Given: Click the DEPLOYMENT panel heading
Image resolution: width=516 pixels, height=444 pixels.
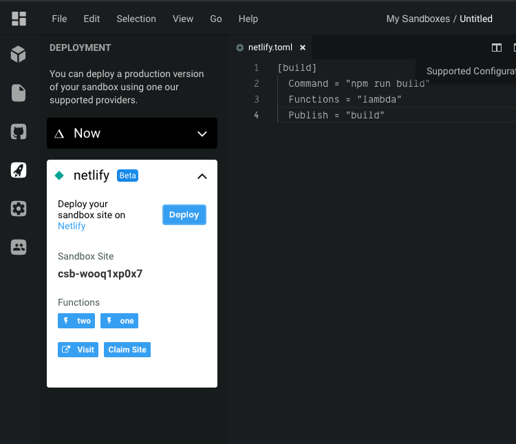Looking at the screenshot, I should tap(80, 47).
